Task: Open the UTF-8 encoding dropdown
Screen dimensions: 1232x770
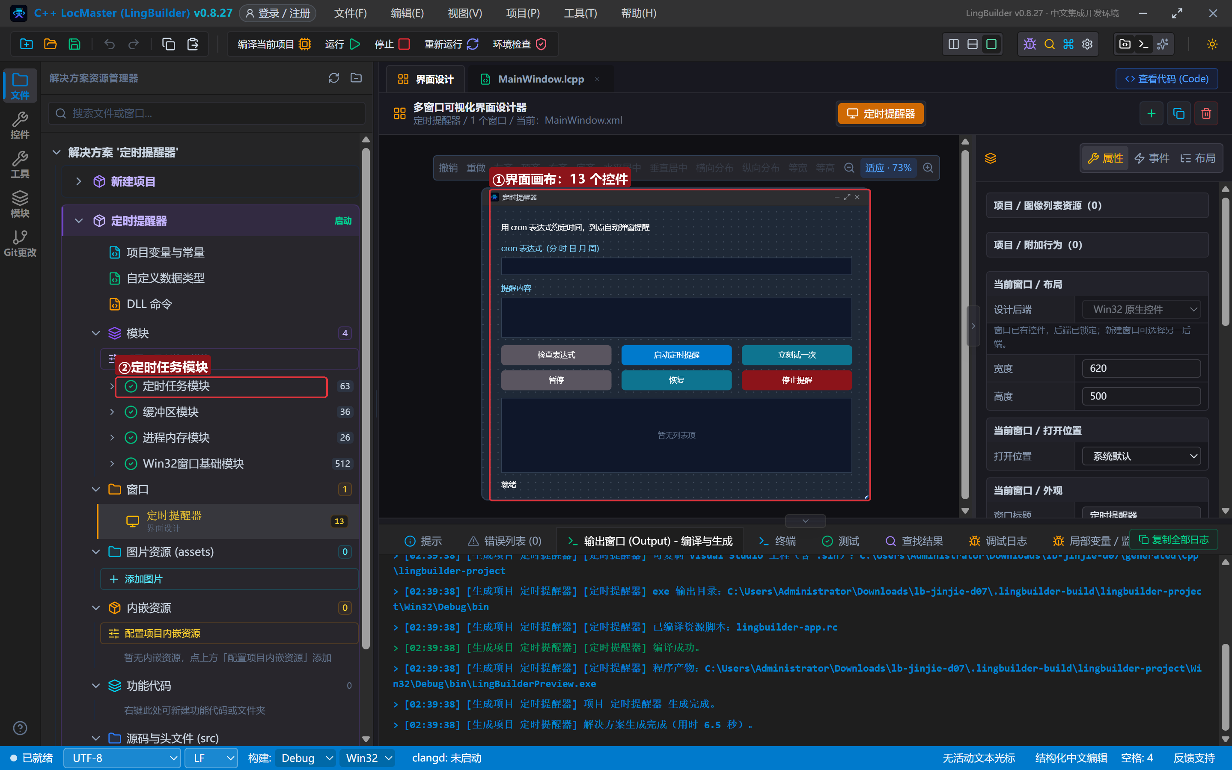Action: click(x=122, y=758)
